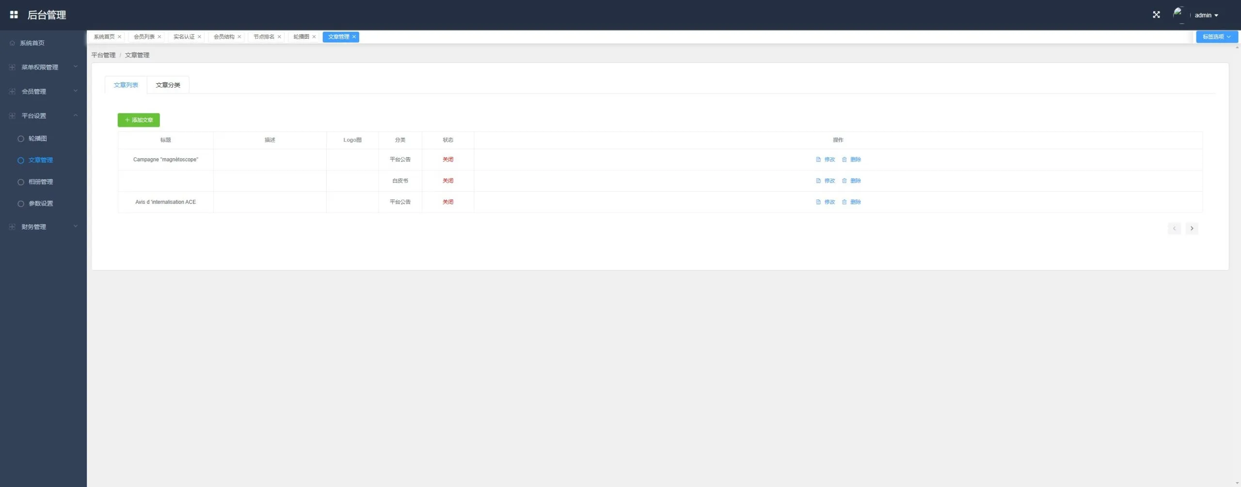Toggle fullscreen with the expand icon

(1156, 15)
